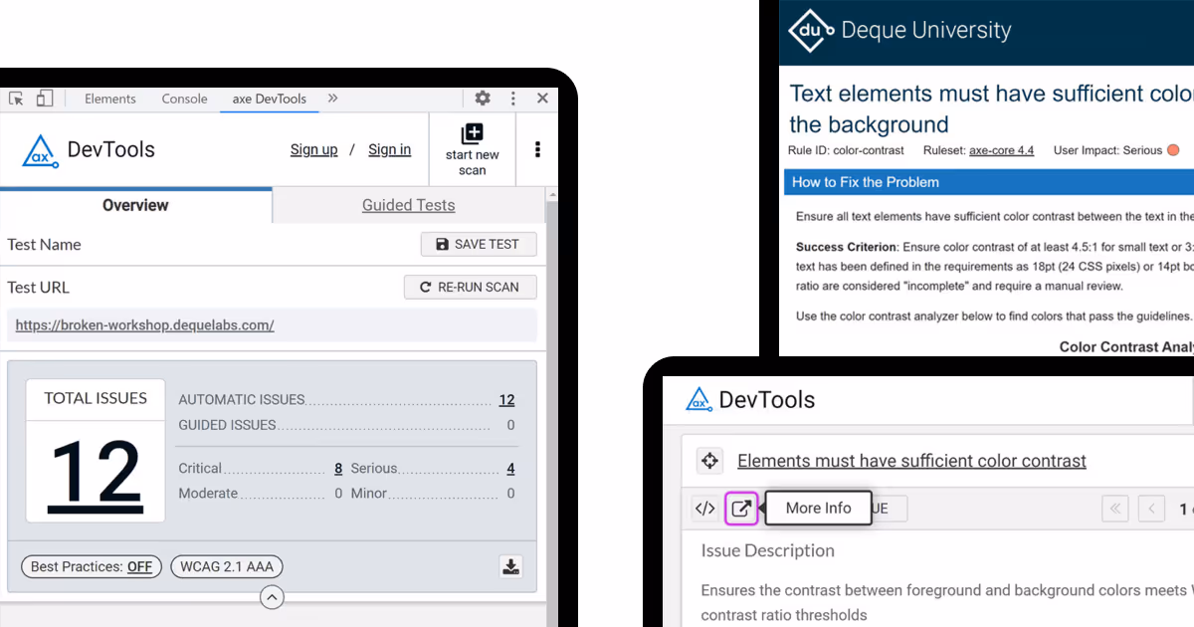
Task: Click the How to Fix the Problem heading
Action: point(866,182)
